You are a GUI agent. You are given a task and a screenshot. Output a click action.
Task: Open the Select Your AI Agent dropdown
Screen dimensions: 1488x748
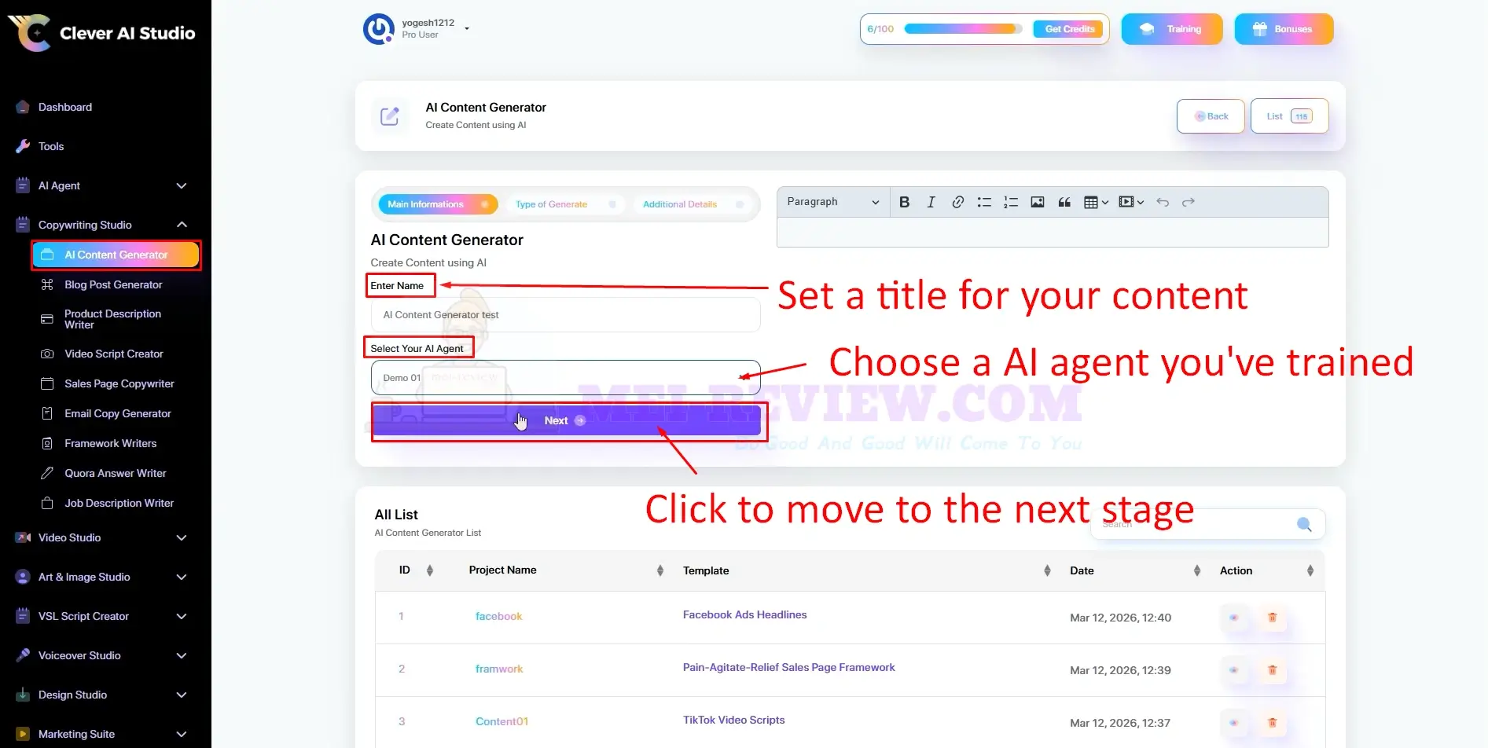point(565,378)
